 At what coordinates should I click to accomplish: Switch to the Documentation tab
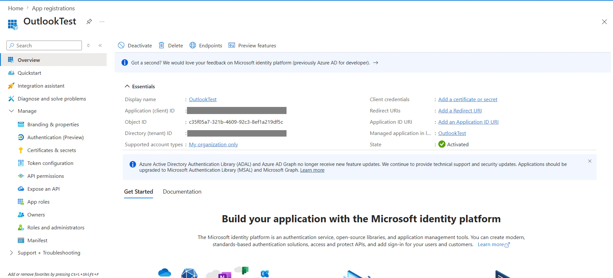(182, 192)
